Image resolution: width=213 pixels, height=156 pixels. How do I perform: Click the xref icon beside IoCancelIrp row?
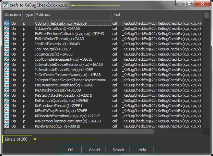pyautogui.click(x=7, y=54)
